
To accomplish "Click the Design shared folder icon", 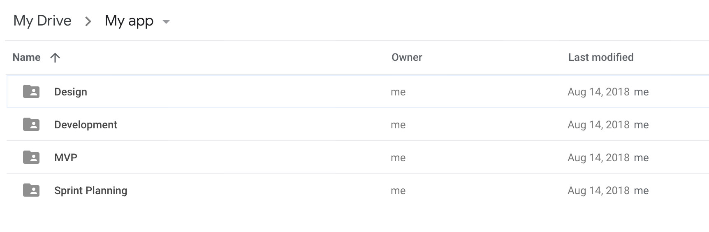I will pyautogui.click(x=31, y=91).
